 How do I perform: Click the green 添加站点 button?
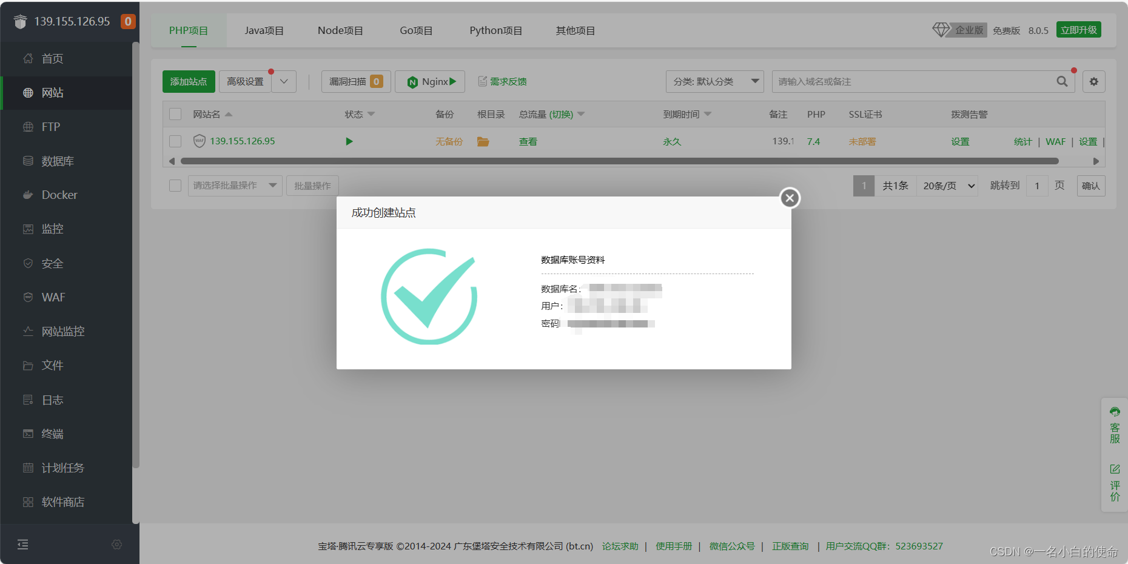[x=189, y=81]
